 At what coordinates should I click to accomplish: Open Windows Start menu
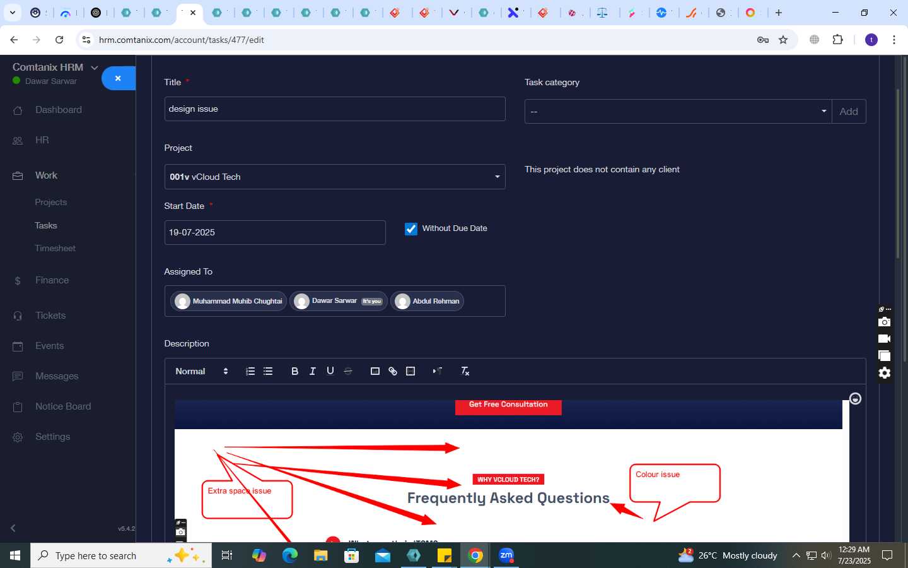(15, 555)
